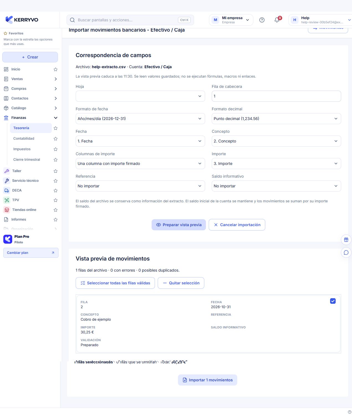
Task: Open the help question mark icon
Action: coord(262,20)
